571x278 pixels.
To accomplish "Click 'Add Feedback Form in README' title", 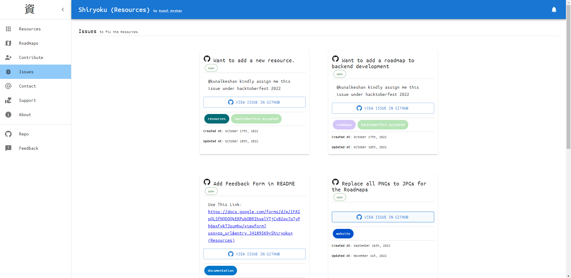I will tap(254, 184).
